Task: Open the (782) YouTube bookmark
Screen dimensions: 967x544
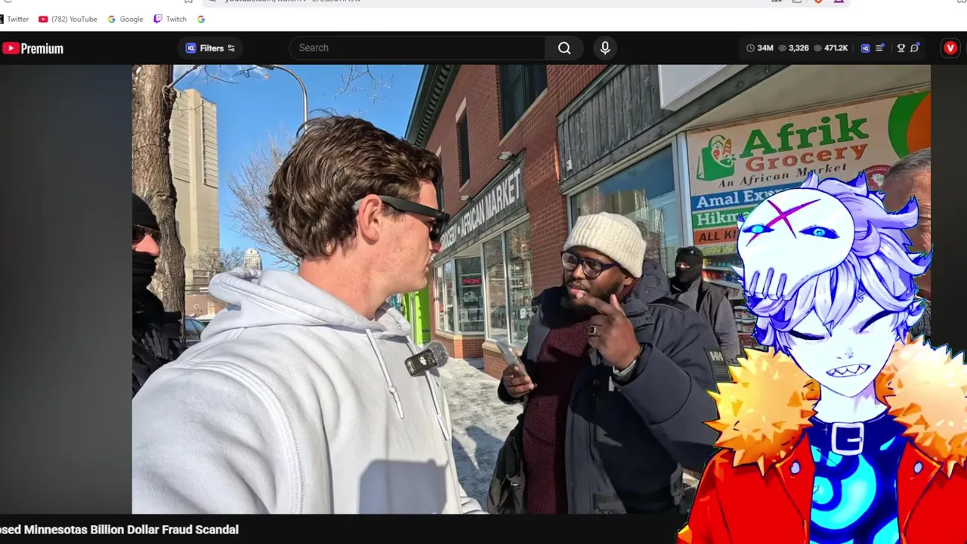Action: (x=68, y=19)
